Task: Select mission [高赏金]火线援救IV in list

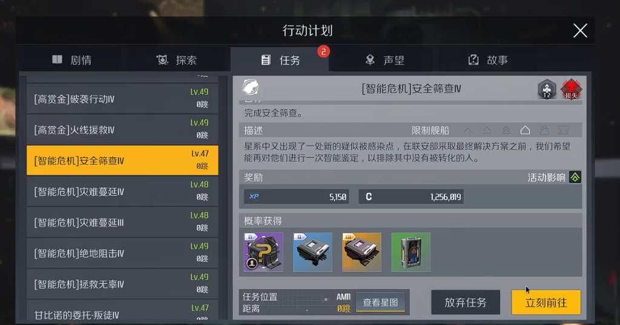Action: [x=122, y=130]
